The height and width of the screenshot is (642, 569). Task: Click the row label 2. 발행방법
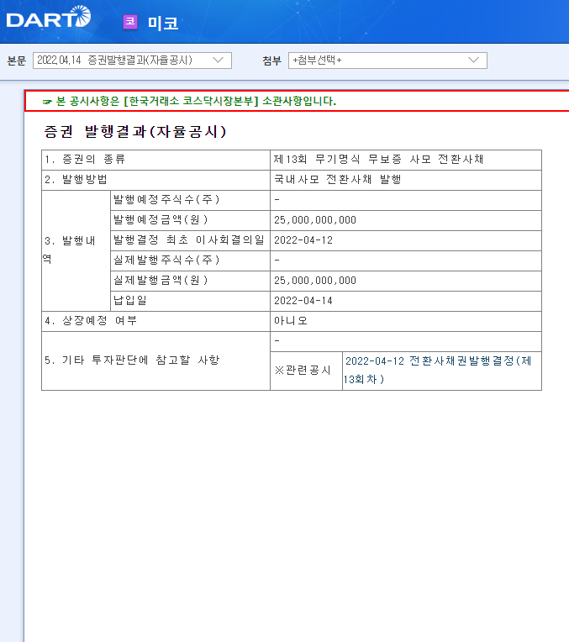coord(76,179)
